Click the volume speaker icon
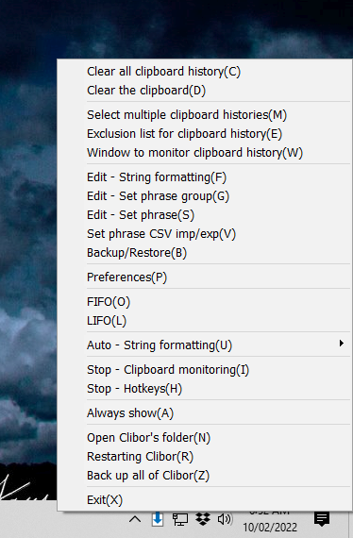The width and height of the screenshot is (353, 538). [225, 519]
